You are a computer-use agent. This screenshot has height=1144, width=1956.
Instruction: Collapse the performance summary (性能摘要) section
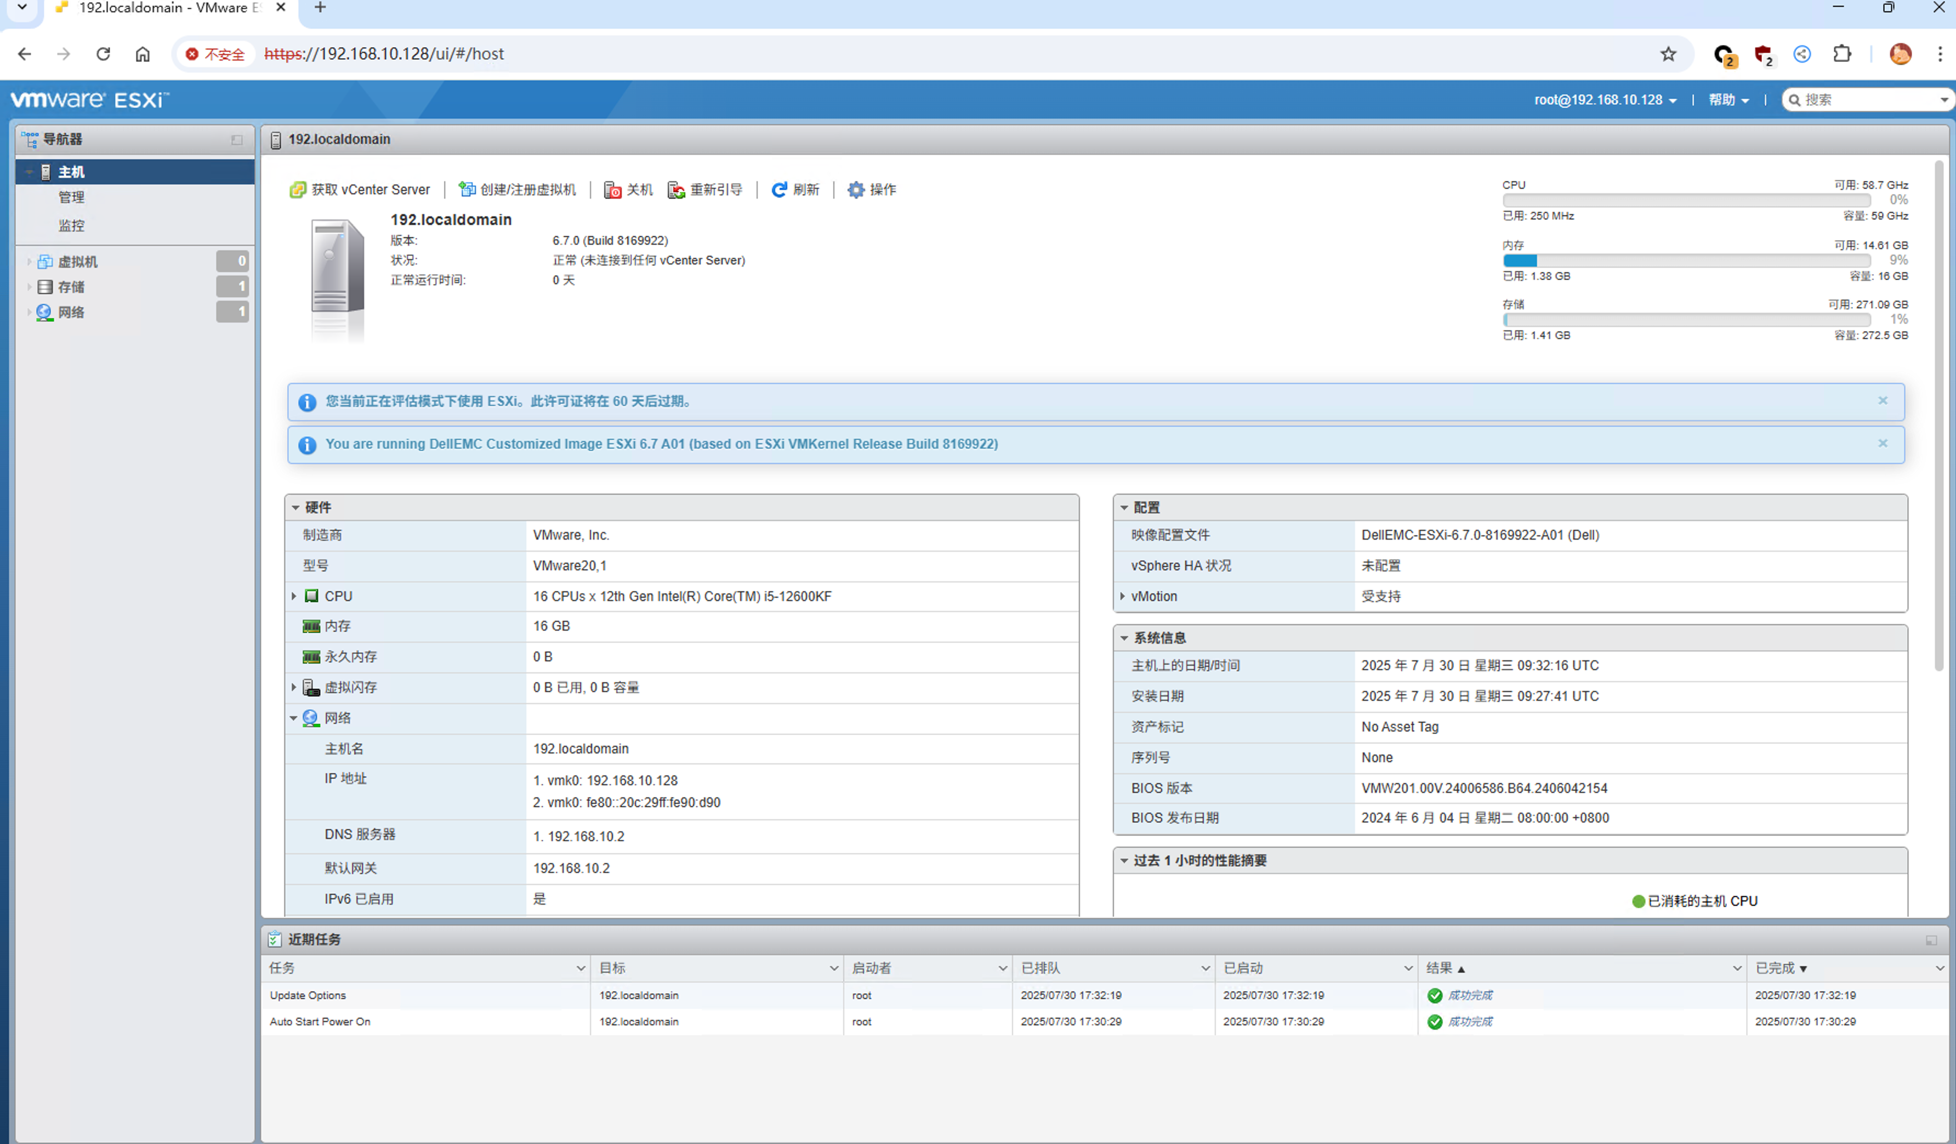(x=1124, y=860)
